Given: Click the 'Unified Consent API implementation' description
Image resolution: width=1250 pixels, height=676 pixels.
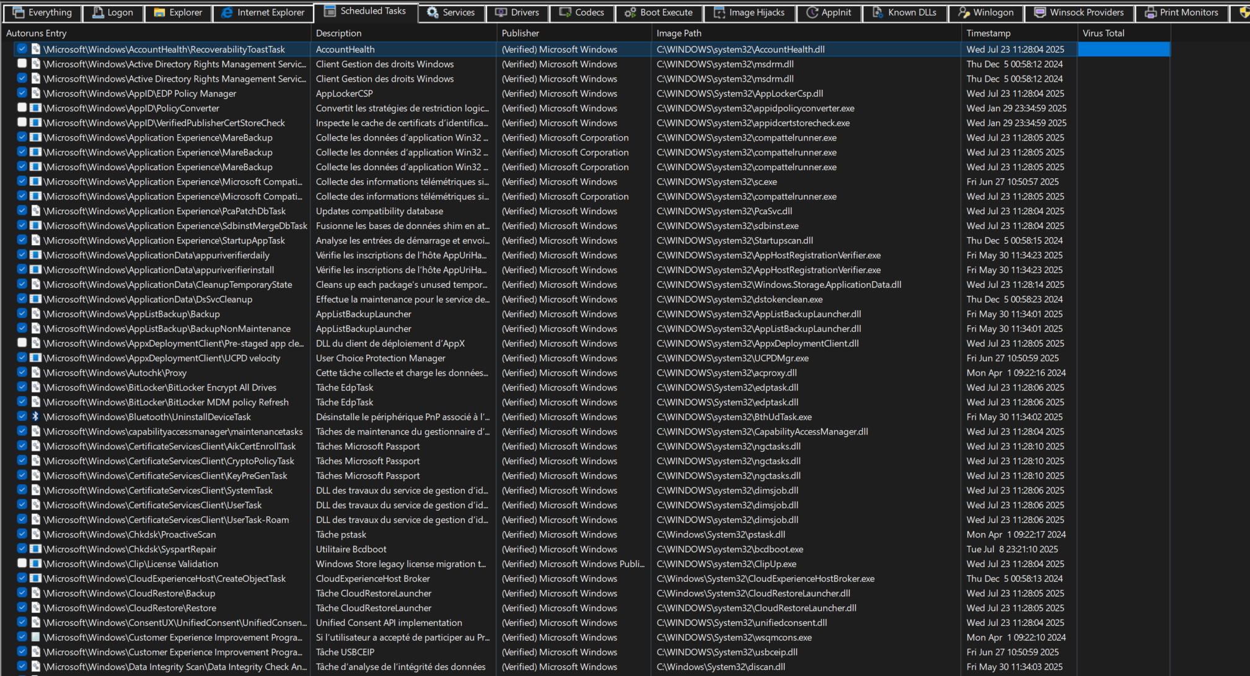Looking at the screenshot, I should pyautogui.click(x=389, y=623).
